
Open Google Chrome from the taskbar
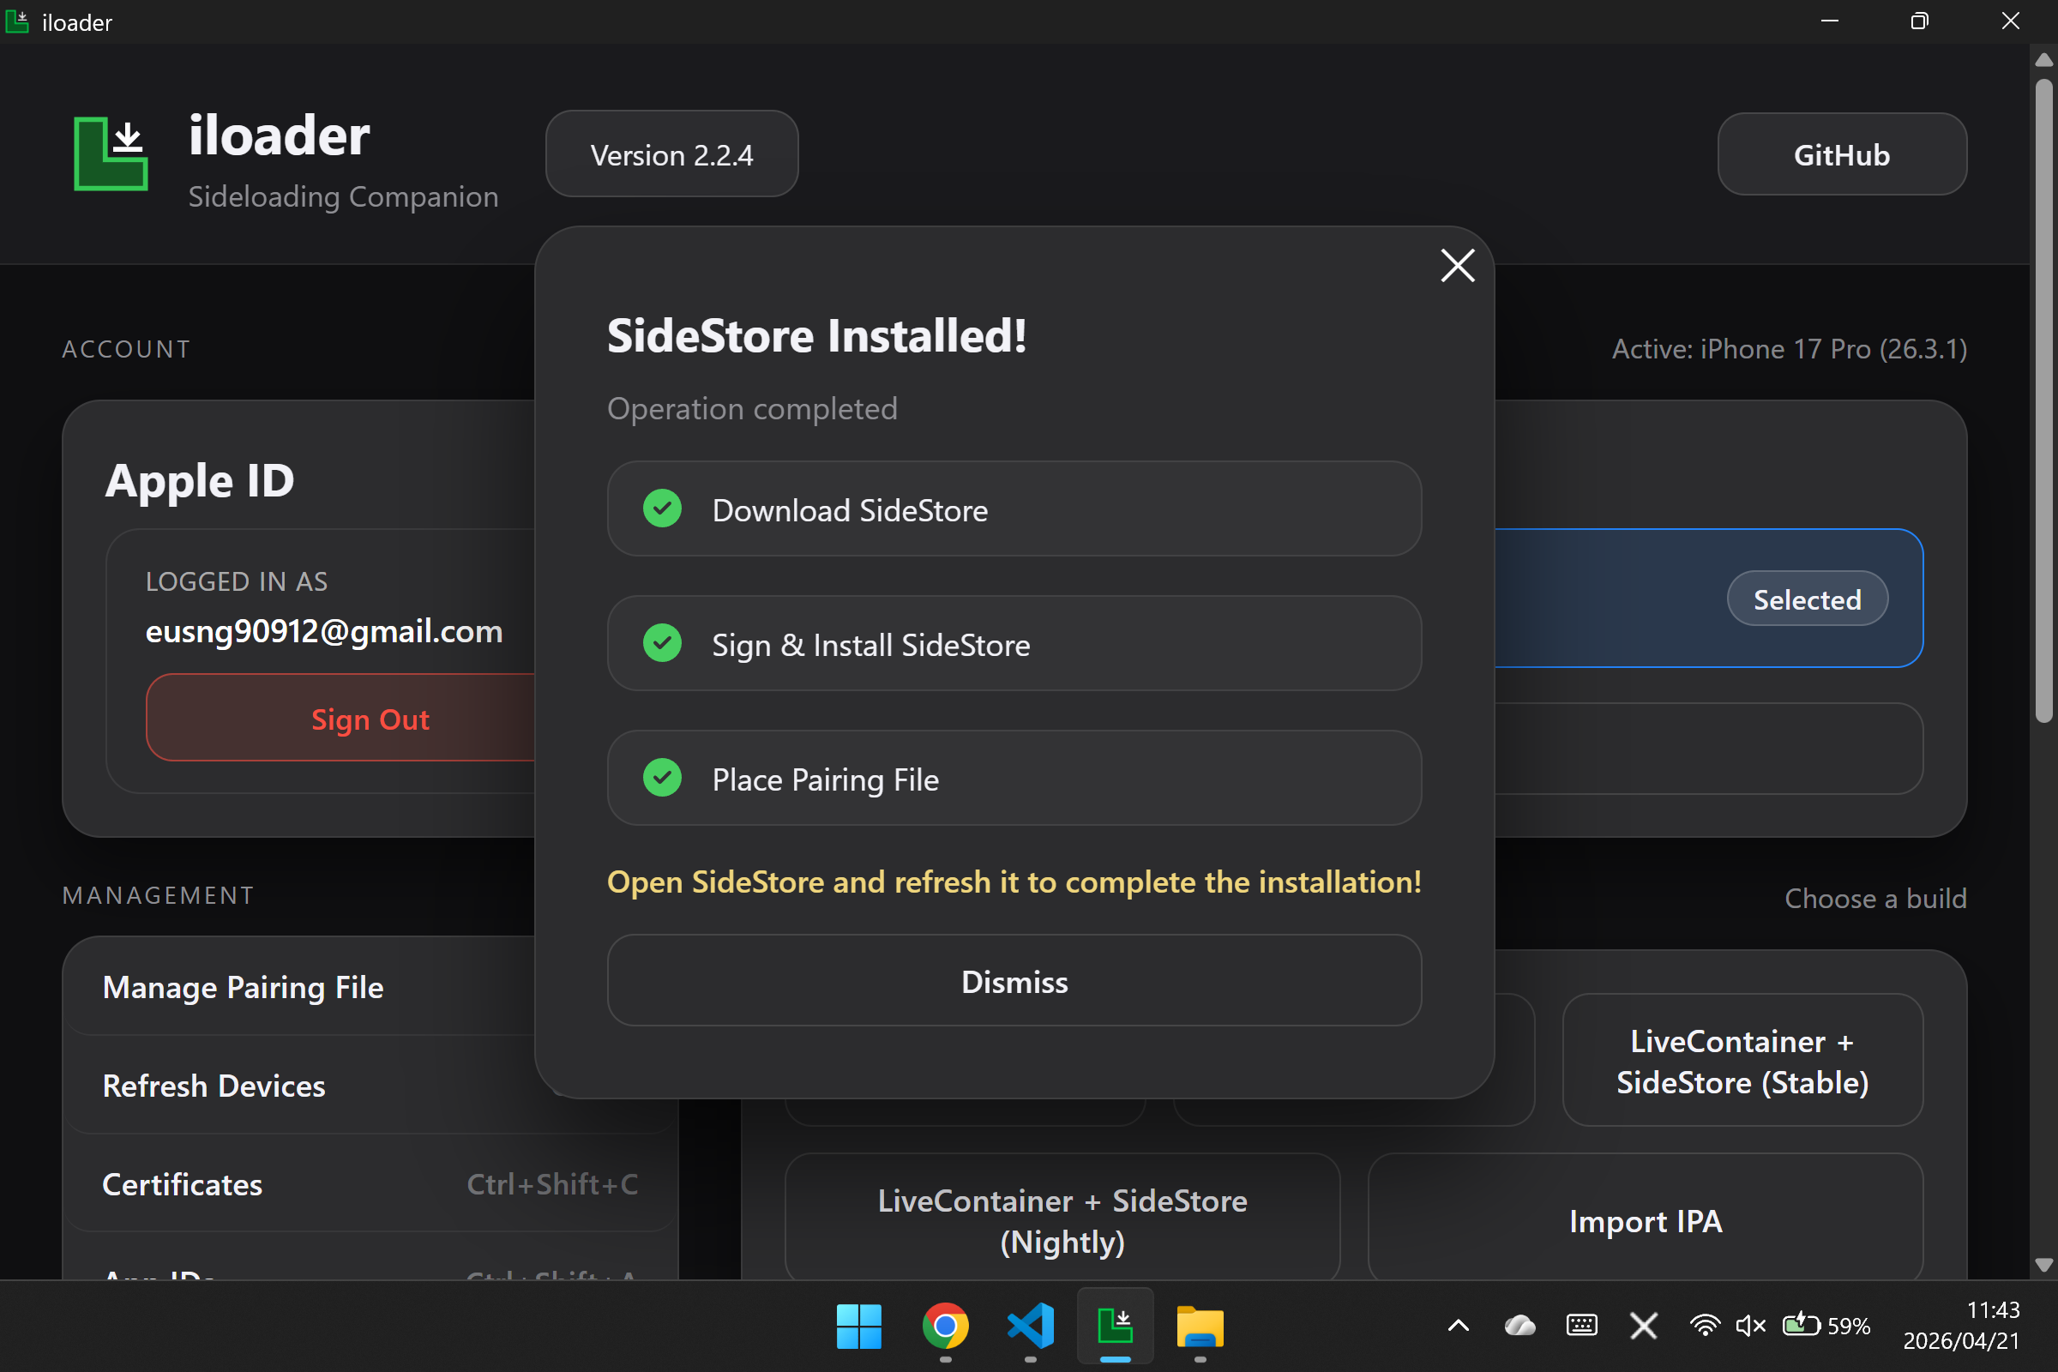[945, 1327]
